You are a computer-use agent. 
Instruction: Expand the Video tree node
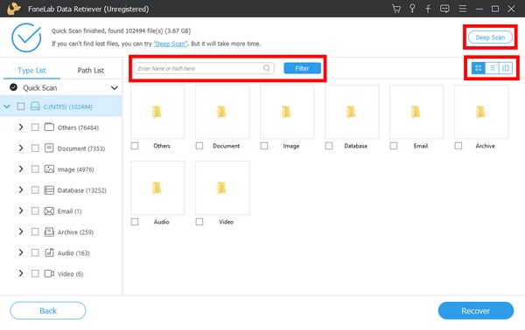point(21,273)
